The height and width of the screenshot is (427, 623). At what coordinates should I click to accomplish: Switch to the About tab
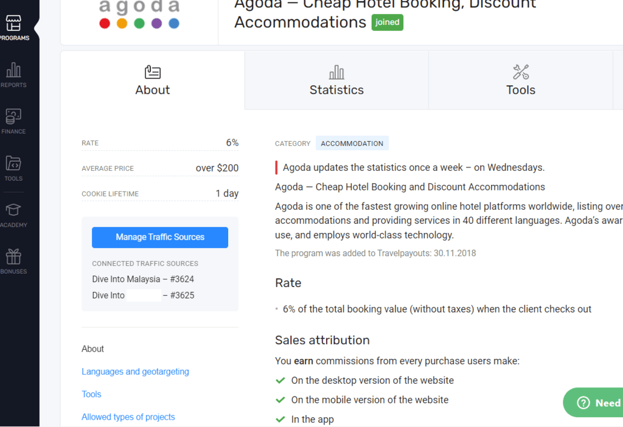[x=153, y=80]
